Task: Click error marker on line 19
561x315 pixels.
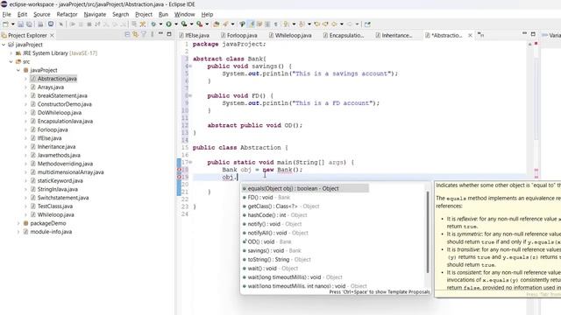Action: tap(179, 177)
